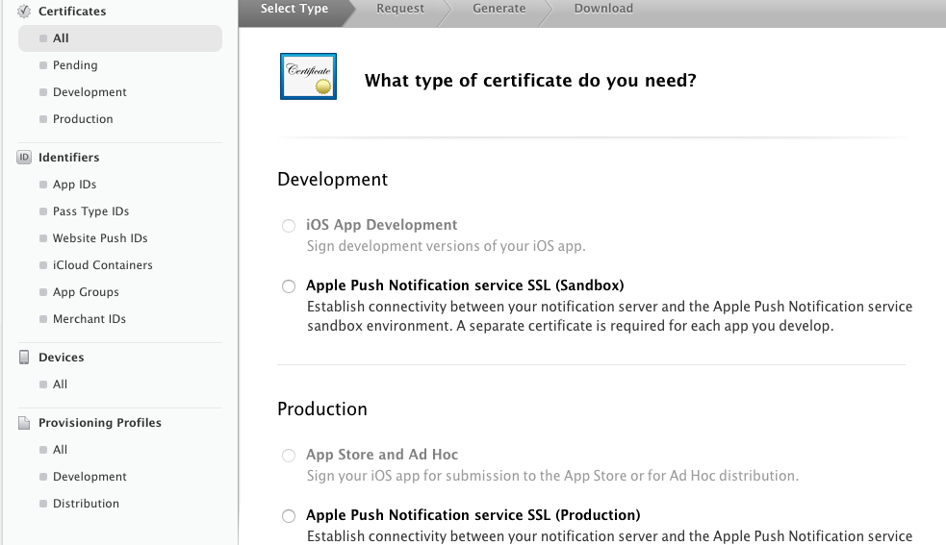Screen dimensions: 946x545
Task: Click 'What type of certificate do you need?' heading
Action: pyautogui.click(x=530, y=80)
